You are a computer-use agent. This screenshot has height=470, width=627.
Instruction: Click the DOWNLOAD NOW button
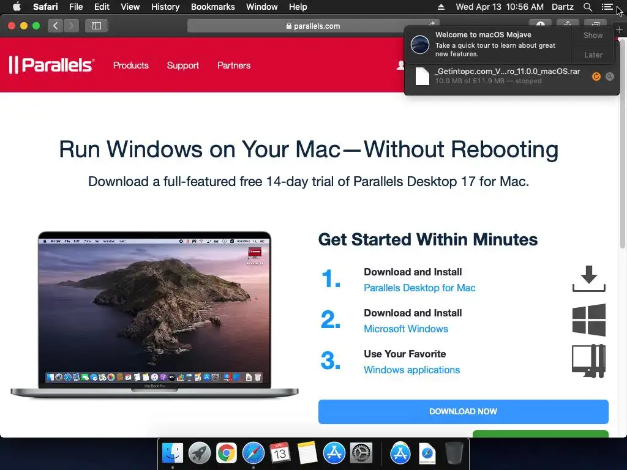(463, 411)
